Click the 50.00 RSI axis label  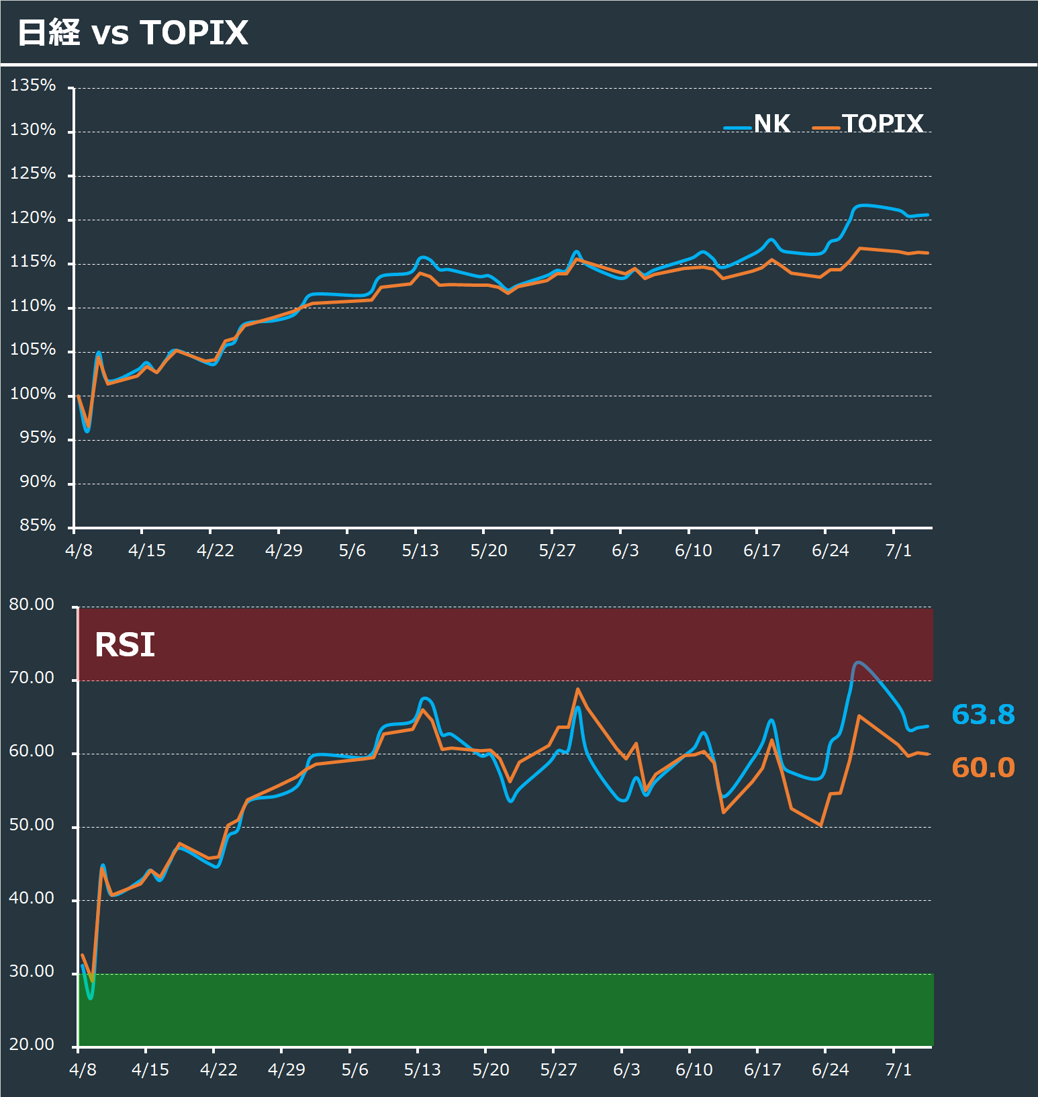(x=32, y=825)
